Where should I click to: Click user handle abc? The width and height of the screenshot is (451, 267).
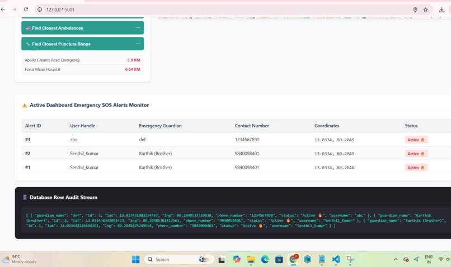point(74,140)
